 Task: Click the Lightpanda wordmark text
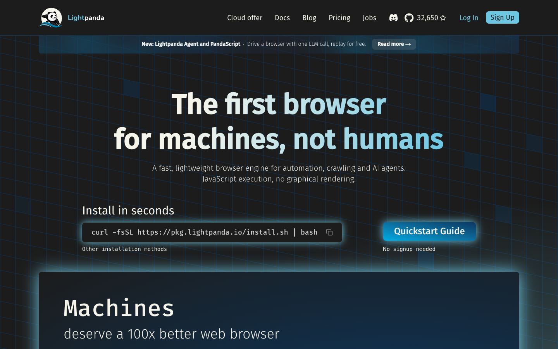(86, 18)
